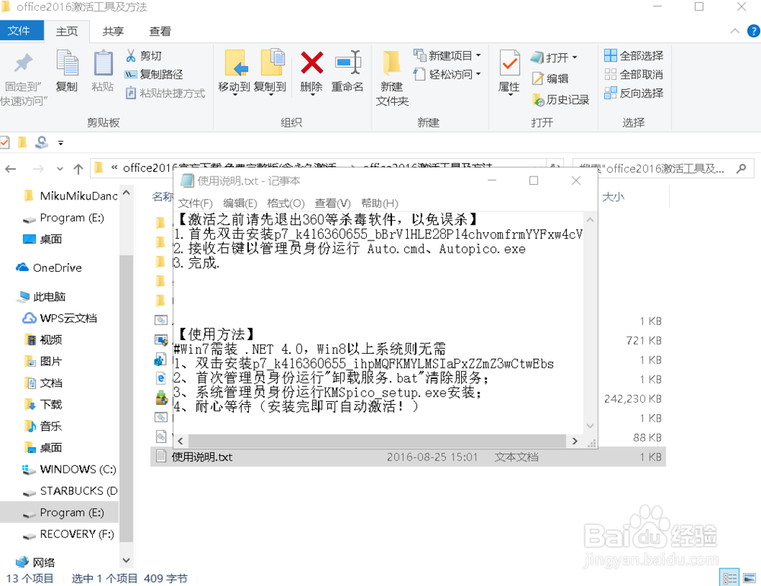Click Paste Shortcut (粘贴快捷方式)

pos(165,93)
